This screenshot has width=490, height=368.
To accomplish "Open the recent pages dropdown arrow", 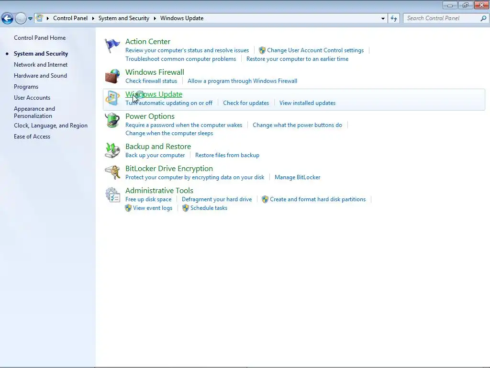I will coord(30,19).
